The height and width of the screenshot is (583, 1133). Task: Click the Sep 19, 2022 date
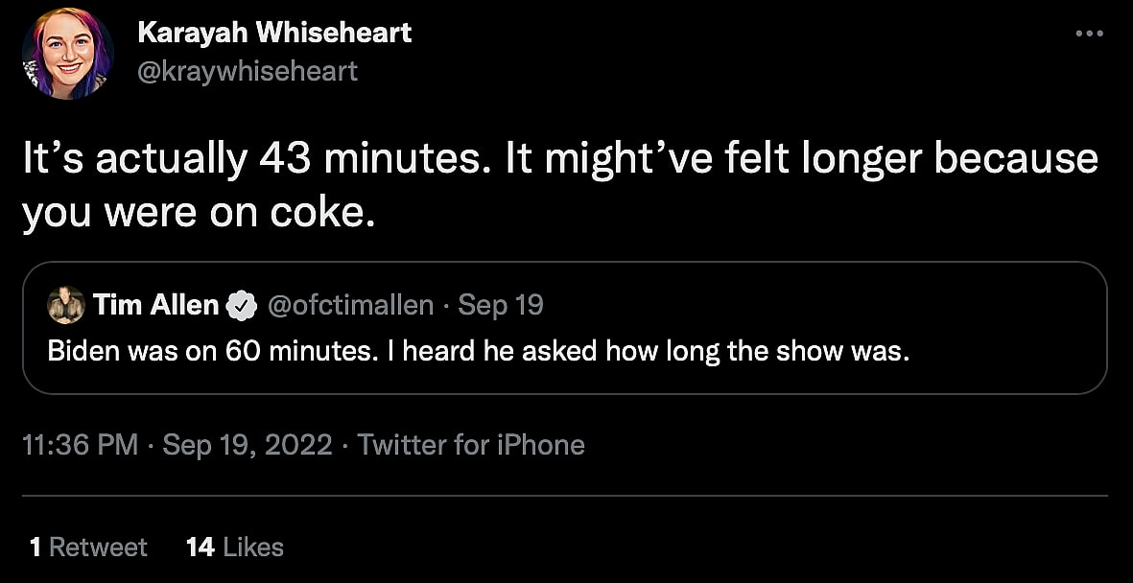pos(248,445)
